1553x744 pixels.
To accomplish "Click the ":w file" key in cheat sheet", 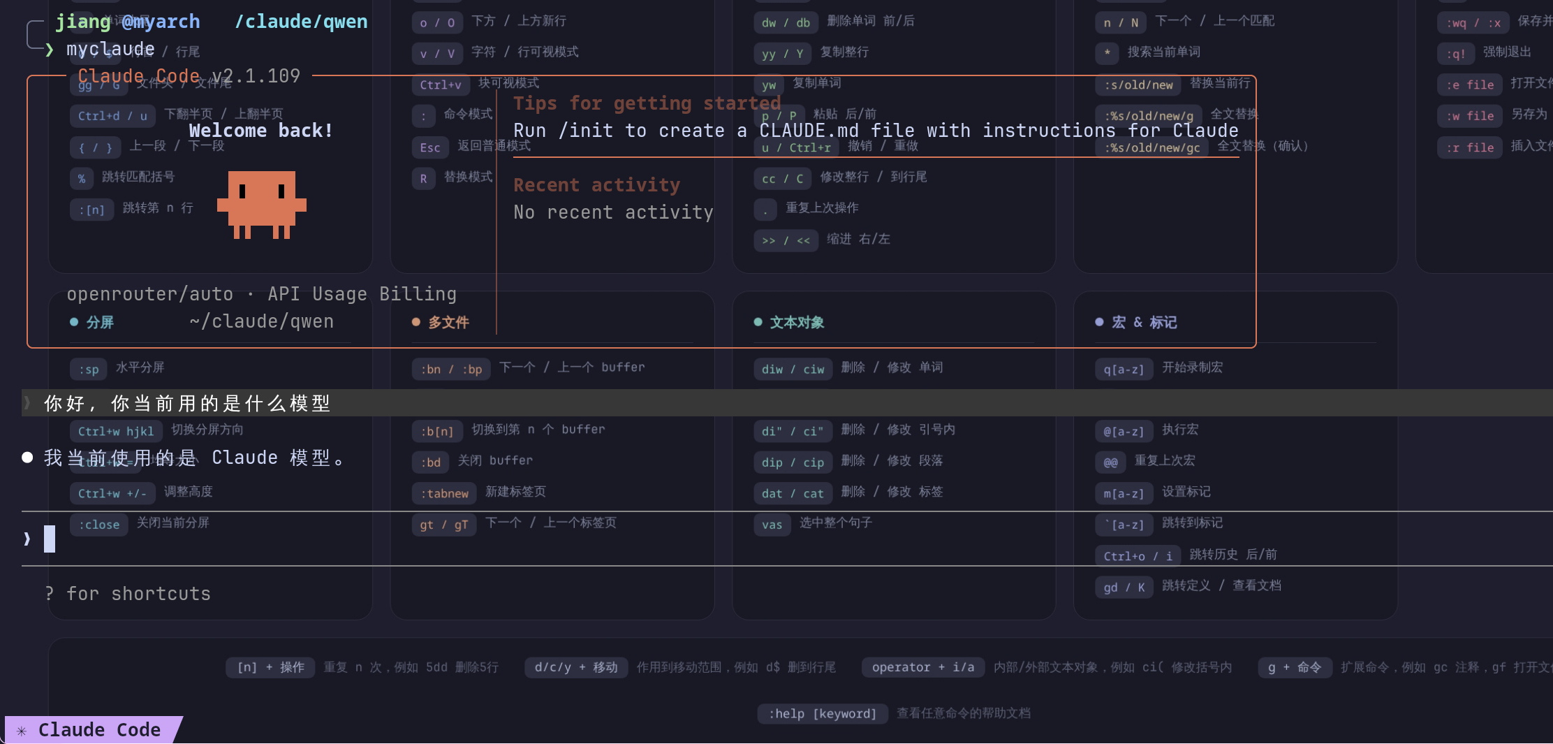I will [1470, 115].
